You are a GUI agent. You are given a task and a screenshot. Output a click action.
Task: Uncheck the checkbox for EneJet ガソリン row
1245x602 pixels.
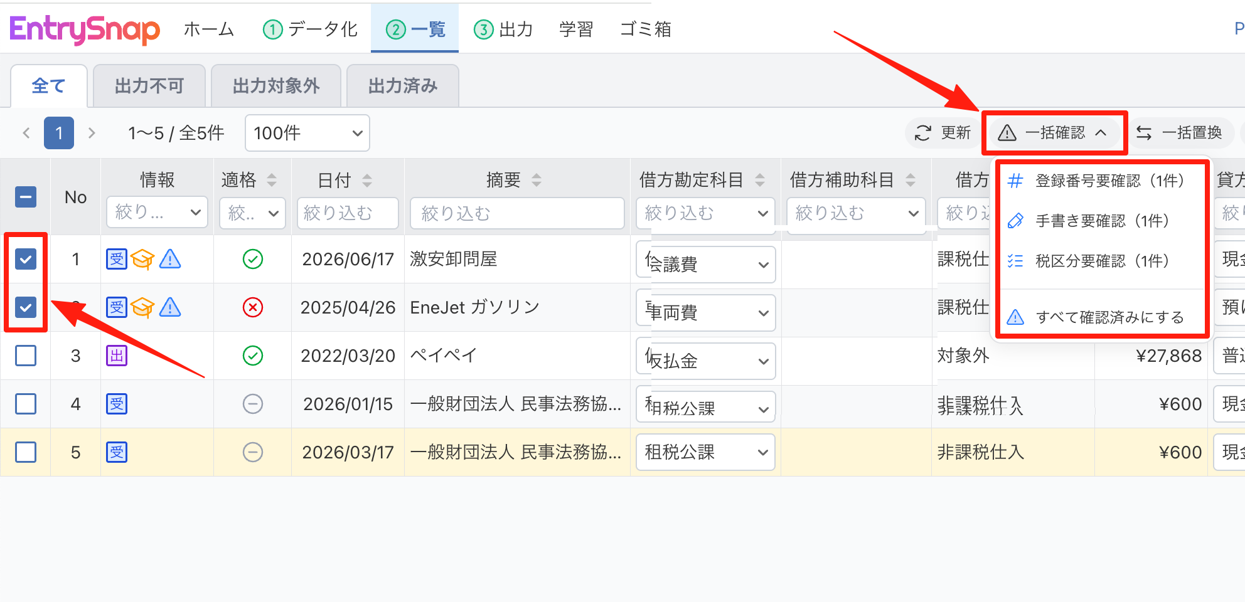(26, 307)
